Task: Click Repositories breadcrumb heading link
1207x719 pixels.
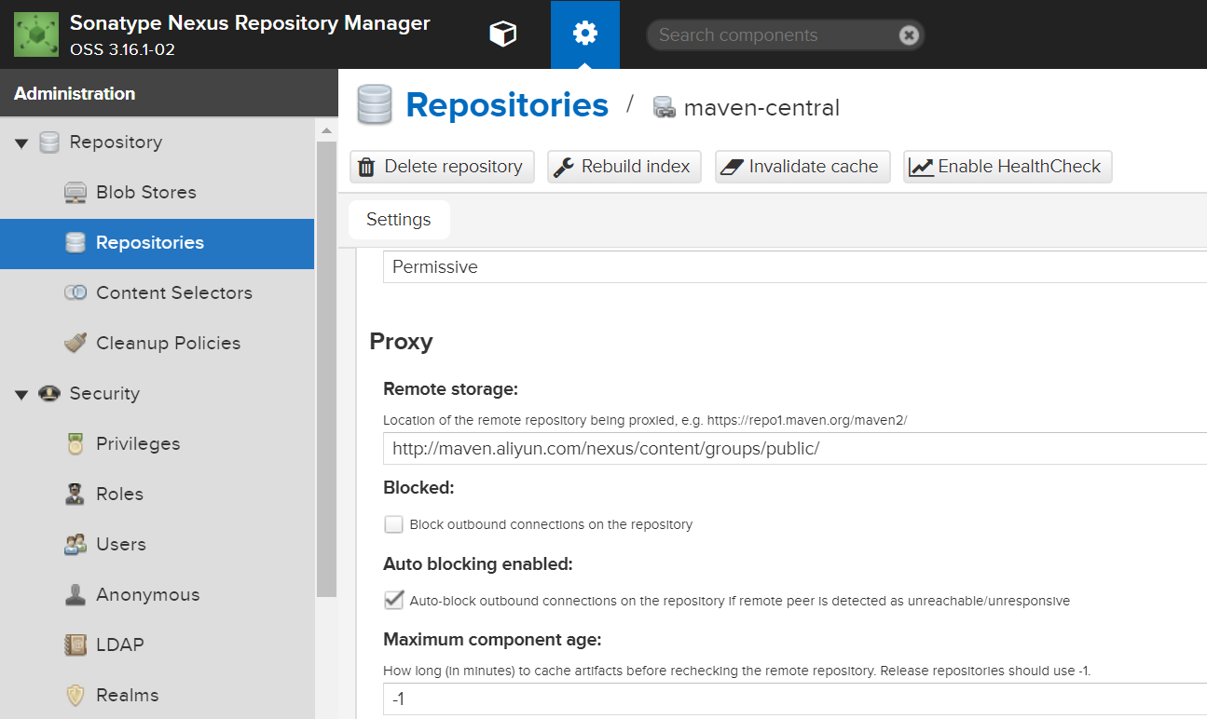Action: point(507,105)
